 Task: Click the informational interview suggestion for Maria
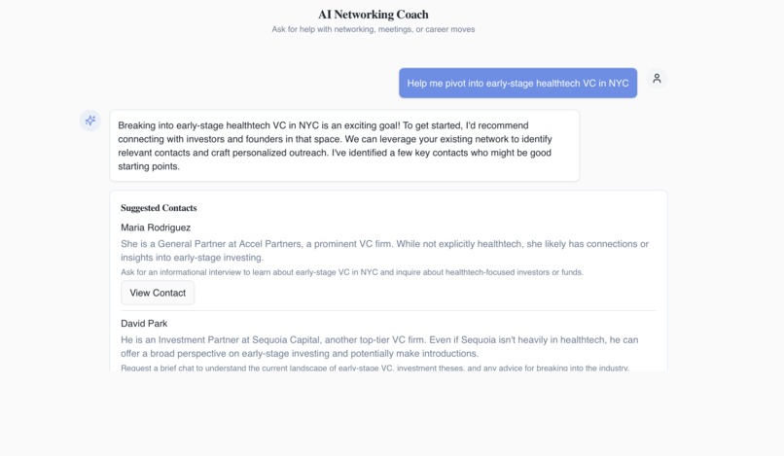tap(352, 272)
